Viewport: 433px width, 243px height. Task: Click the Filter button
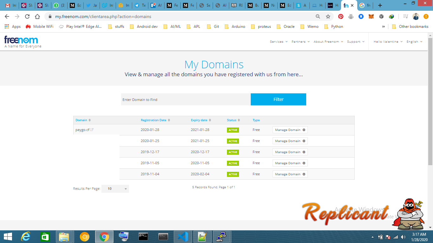tap(278, 99)
